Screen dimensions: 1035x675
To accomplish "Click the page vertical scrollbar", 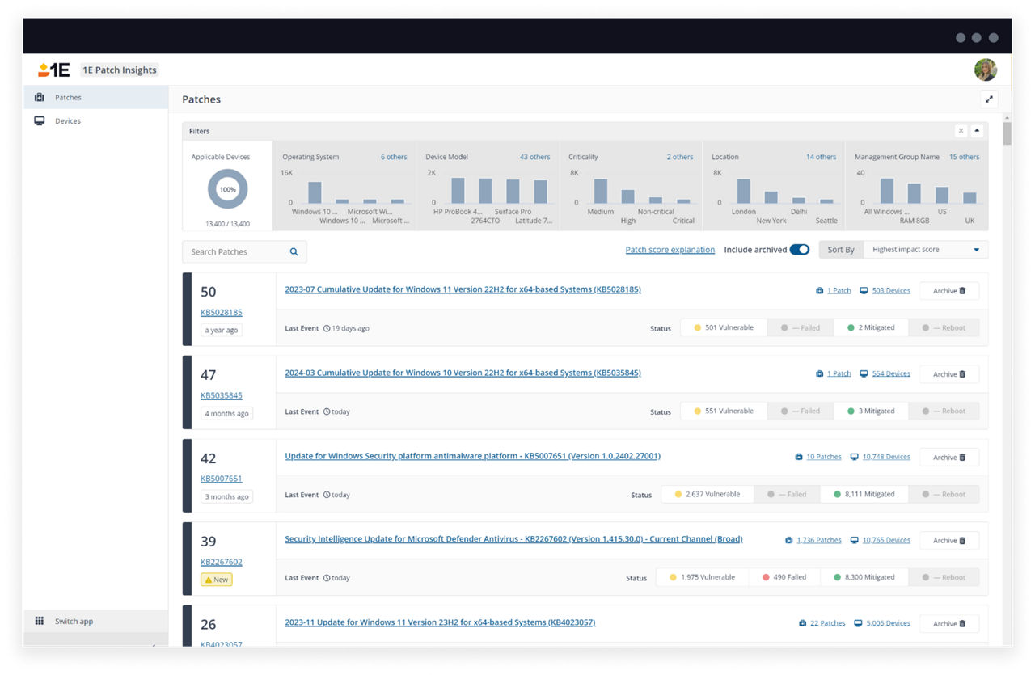I will [1007, 133].
